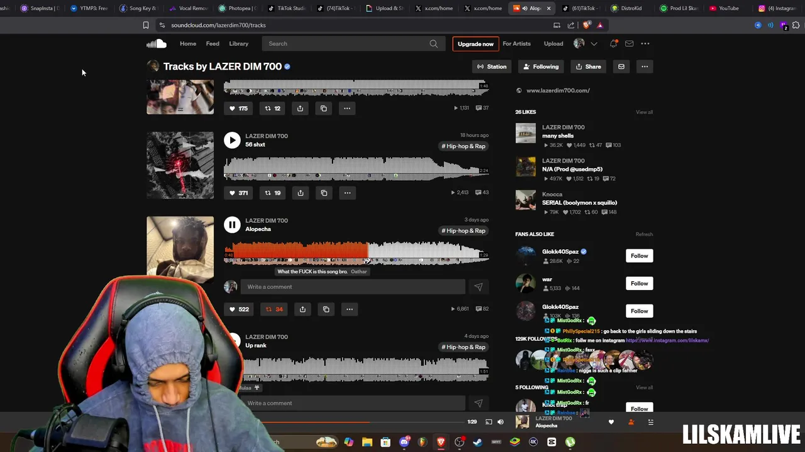Image resolution: width=805 pixels, height=452 pixels.
Task: Toggle the Following button for artist
Action: pos(541,67)
